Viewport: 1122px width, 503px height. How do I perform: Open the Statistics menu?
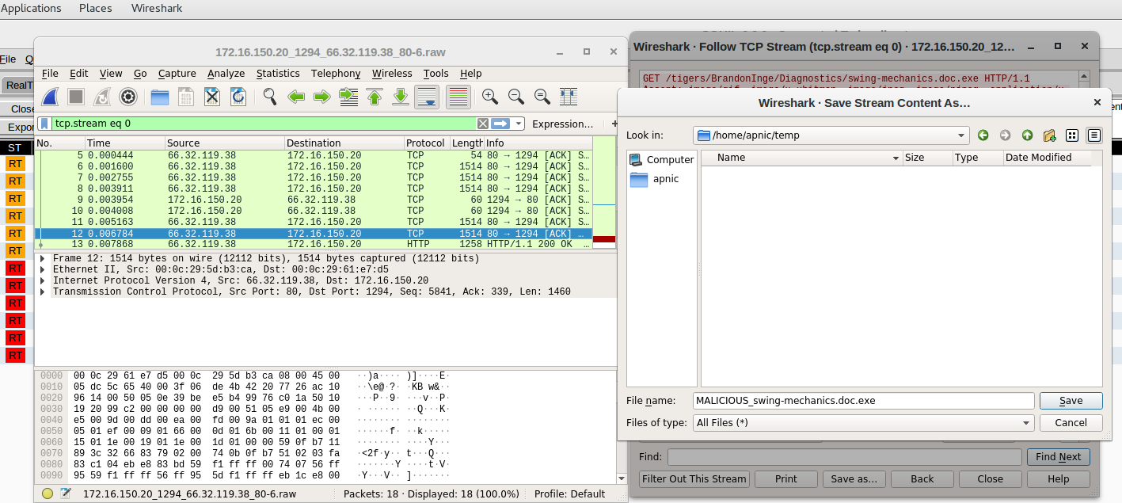click(x=278, y=73)
